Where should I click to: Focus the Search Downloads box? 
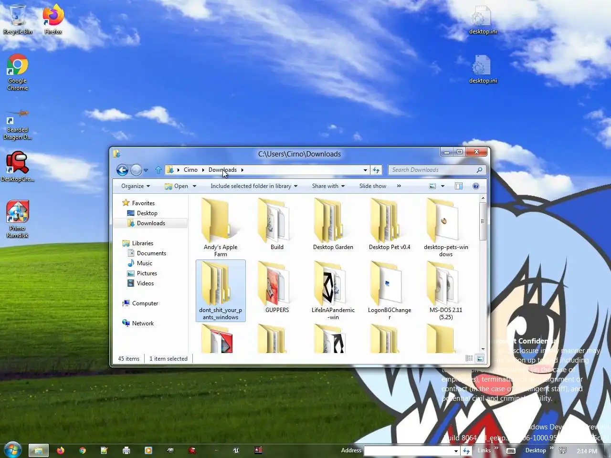point(432,170)
